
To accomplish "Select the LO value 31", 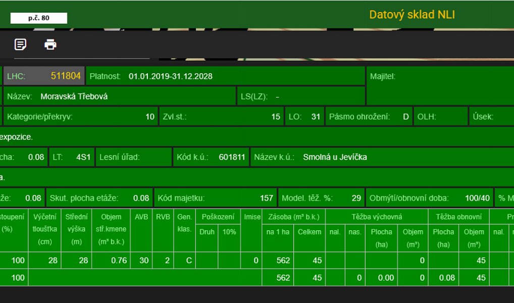I will pyautogui.click(x=316, y=117).
